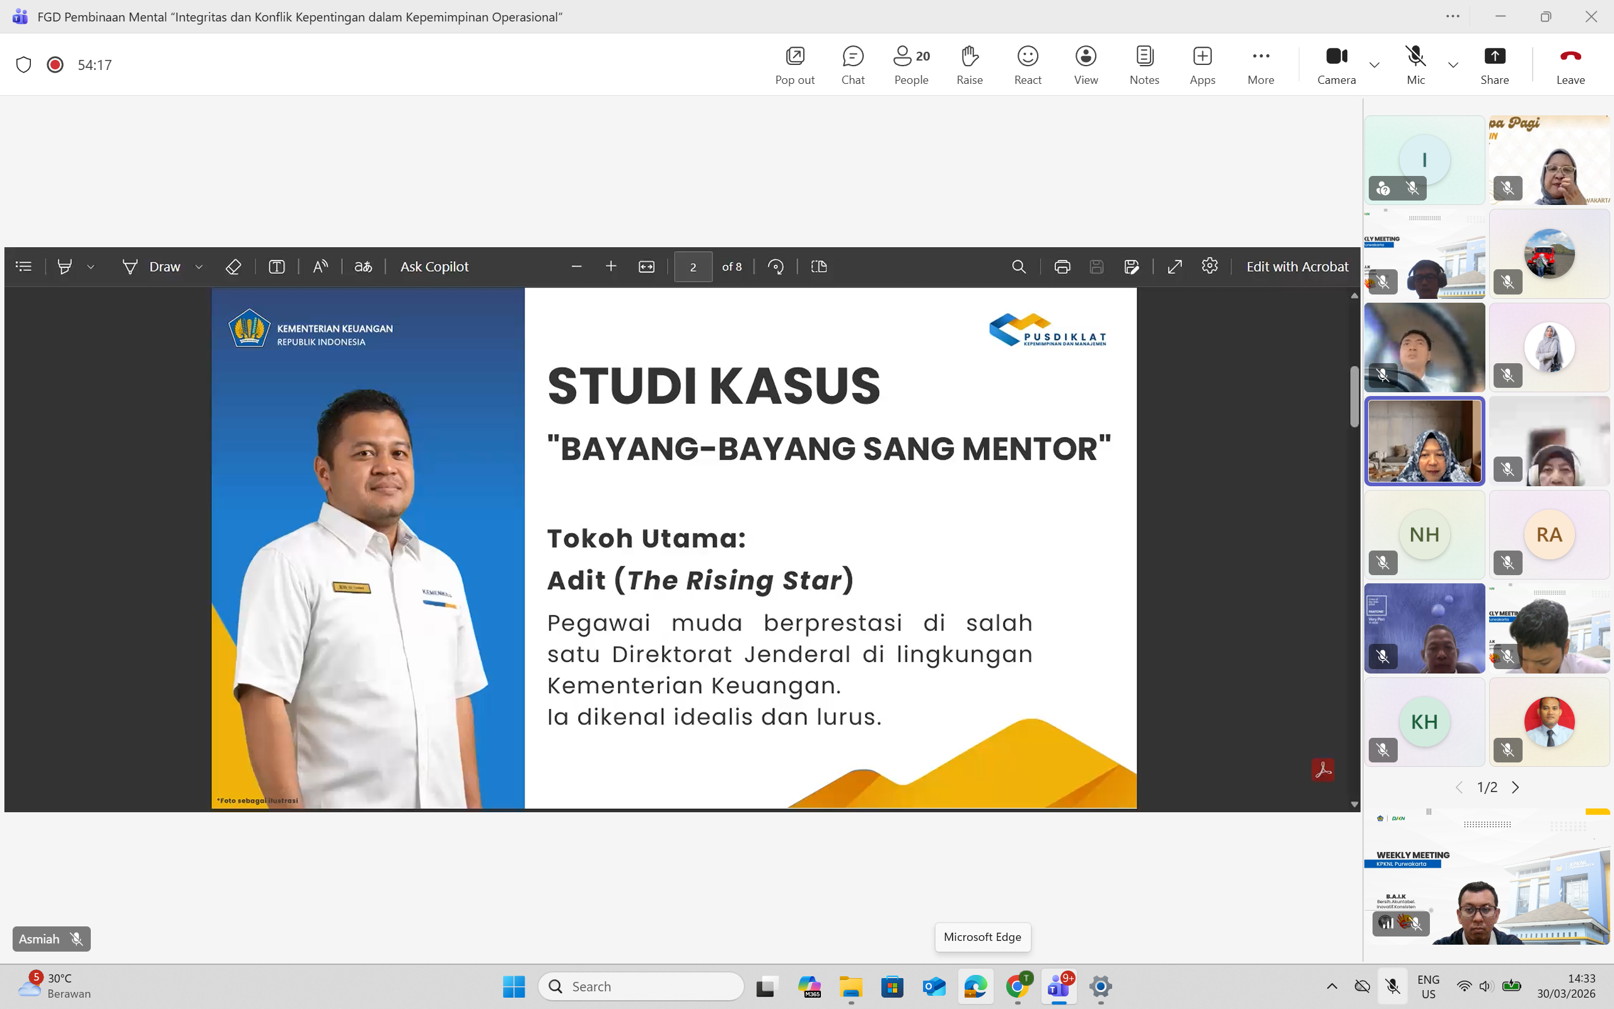Click the PDF eraser tool
The image size is (1614, 1009).
click(233, 267)
